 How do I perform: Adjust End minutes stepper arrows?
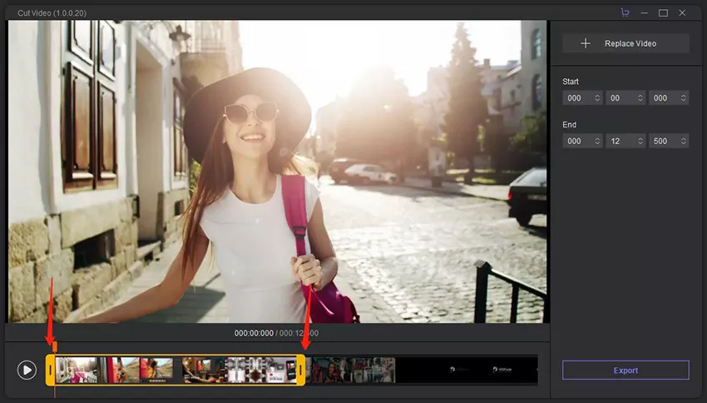597,142
